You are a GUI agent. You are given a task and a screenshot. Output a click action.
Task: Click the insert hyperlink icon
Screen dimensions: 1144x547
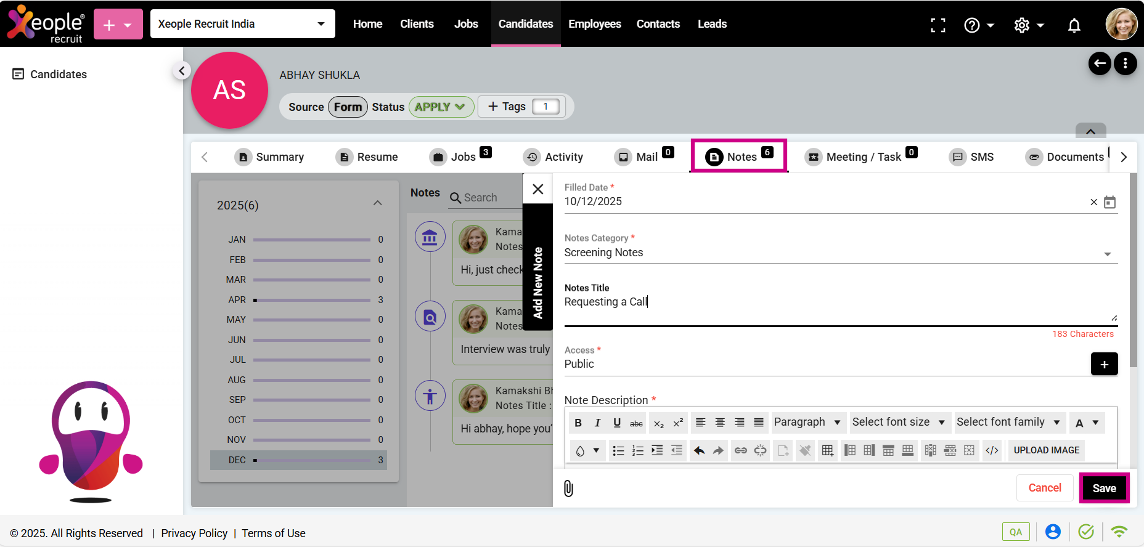click(741, 451)
